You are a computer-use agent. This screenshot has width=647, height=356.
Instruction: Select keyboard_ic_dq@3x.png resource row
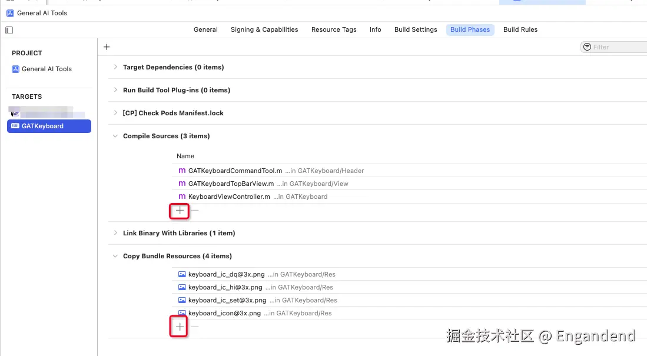tap(409, 274)
